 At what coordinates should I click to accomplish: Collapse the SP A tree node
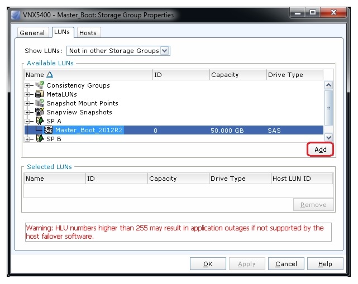coord(27,121)
